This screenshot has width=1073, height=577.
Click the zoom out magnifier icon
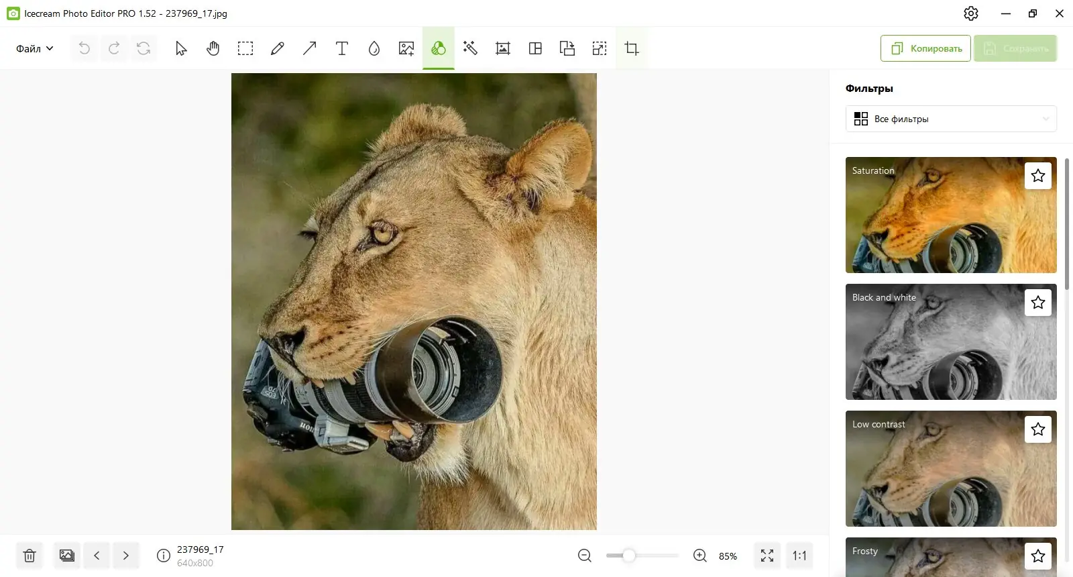[x=585, y=556]
